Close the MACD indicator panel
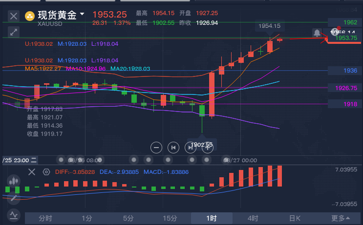This screenshot has height=225, width=363. 32,172
